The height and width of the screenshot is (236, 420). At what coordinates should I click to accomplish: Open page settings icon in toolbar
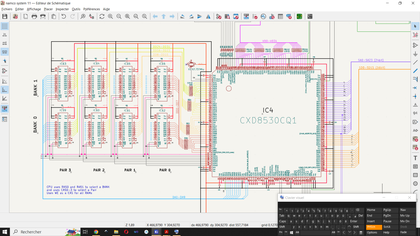26,16
